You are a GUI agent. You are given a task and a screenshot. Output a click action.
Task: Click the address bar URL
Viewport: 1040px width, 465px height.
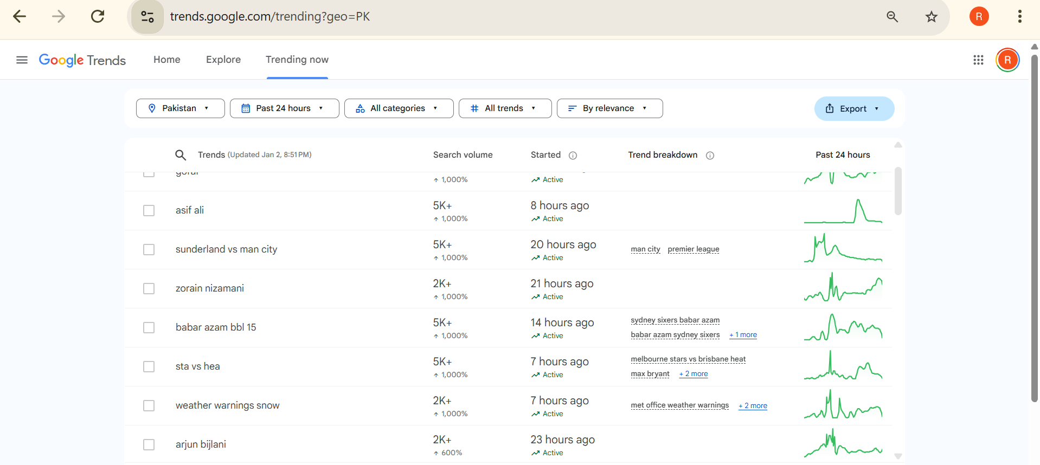click(270, 16)
